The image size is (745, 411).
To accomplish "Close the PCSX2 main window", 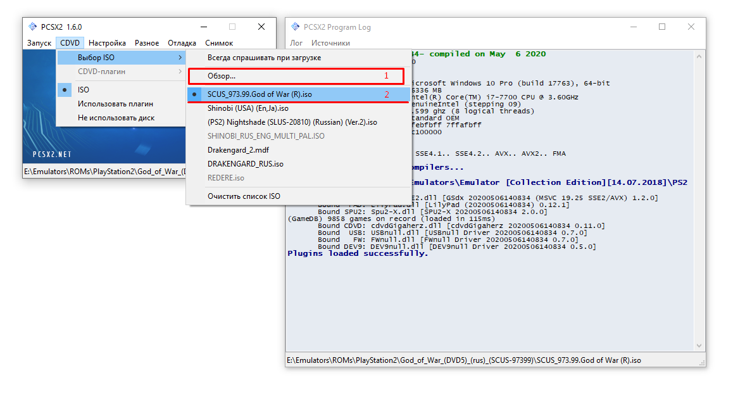I will (x=261, y=27).
